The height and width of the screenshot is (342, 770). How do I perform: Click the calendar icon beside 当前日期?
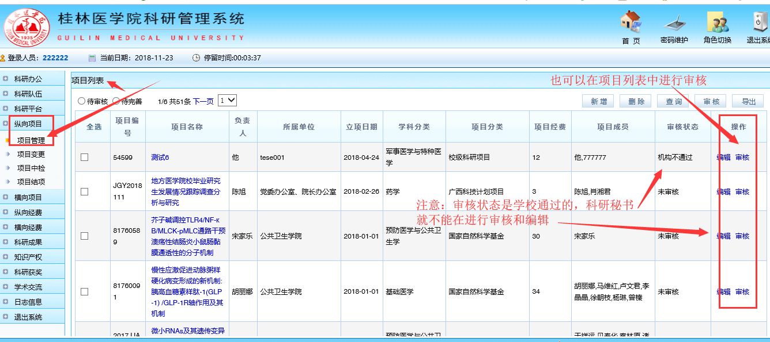[92, 58]
